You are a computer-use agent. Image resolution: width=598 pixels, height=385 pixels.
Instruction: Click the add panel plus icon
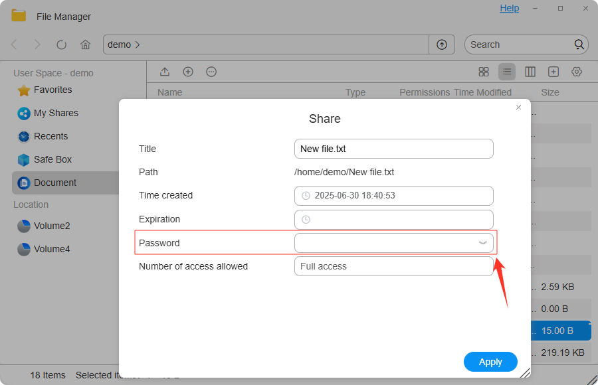pyautogui.click(x=553, y=72)
